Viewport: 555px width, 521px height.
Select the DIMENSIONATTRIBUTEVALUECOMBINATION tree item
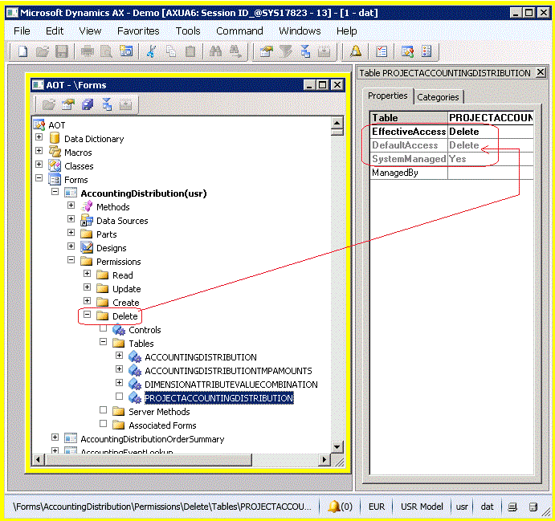point(231,385)
